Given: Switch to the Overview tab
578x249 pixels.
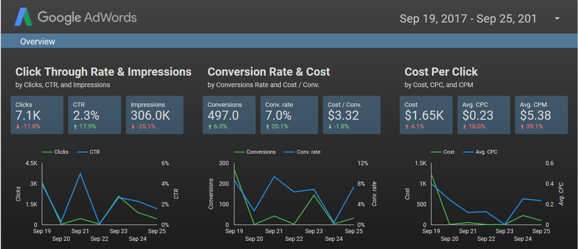Looking at the screenshot, I should tap(37, 42).
